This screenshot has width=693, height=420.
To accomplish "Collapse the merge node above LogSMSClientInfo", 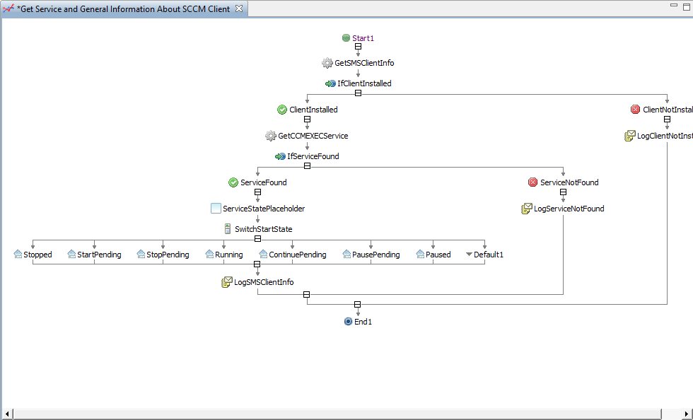I will pos(257,264).
